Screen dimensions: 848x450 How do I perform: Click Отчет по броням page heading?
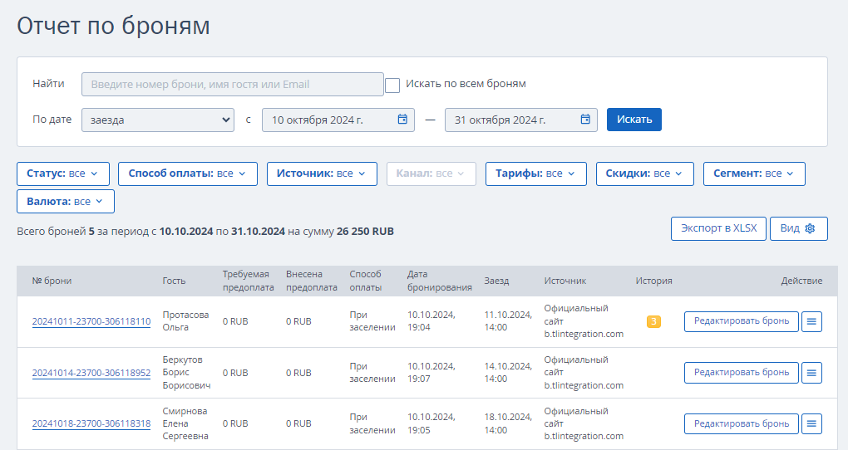(114, 26)
